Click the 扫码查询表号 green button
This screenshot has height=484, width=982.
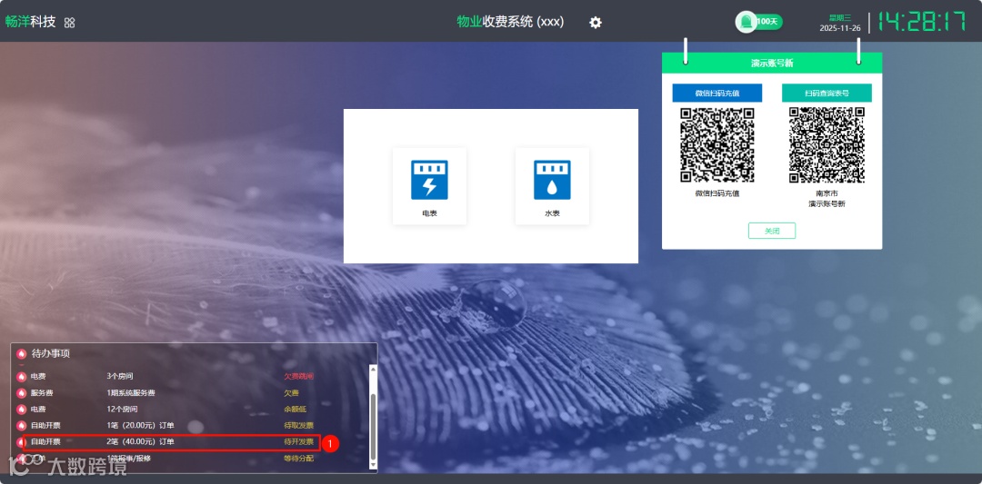pos(827,94)
